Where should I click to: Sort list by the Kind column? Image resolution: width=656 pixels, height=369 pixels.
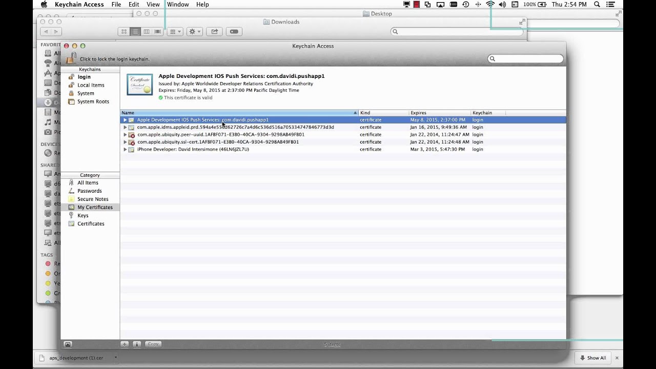click(x=383, y=113)
